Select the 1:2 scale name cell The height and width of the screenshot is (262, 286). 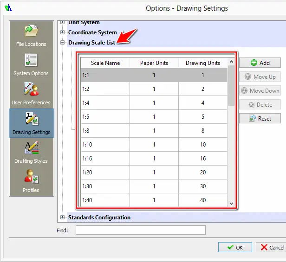pyautogui.click(x=105, y=89)
